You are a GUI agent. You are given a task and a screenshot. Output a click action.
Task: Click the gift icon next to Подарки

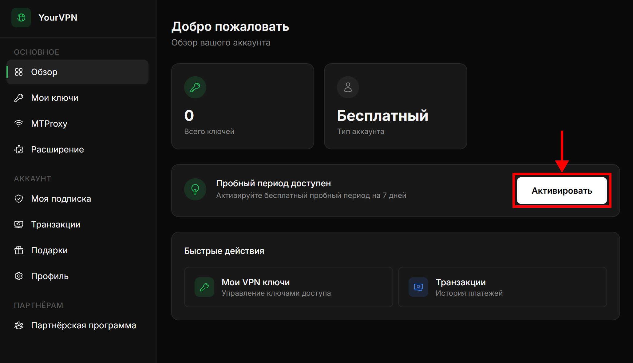19,250
